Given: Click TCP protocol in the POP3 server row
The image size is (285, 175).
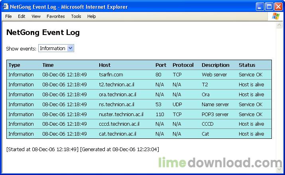Looking at the screenshot, I should click(177, 115).
